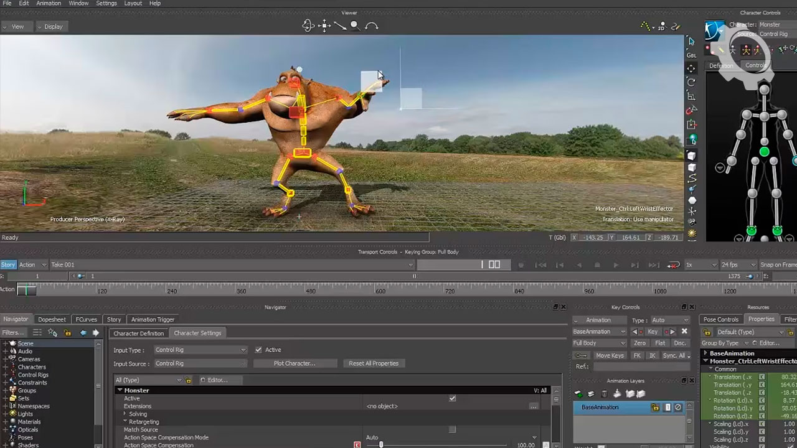Click the previous keyframe arrow in Key Controls
The height and width of the screenshot is (448, 797).
(636, 332)
